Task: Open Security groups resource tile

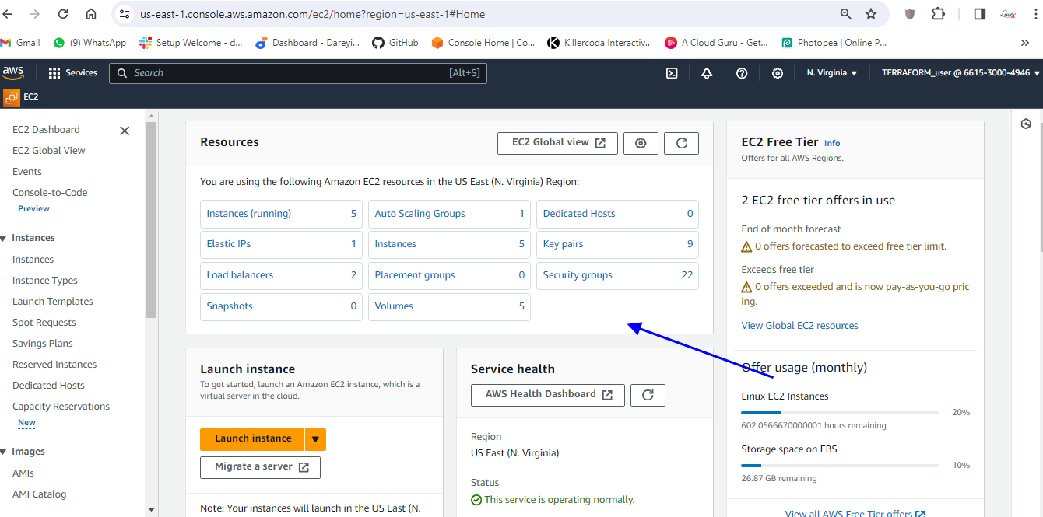Action: tap(616, 275)
